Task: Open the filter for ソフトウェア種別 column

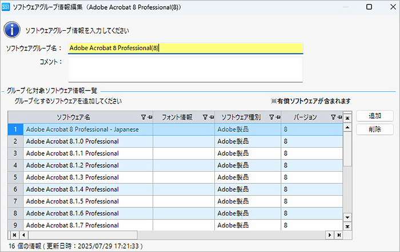Action: pyautogui.click(x=271, y=117)
